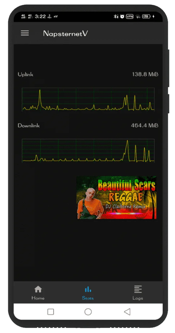Tap Android recent apps square button

[x=51, y=312]
